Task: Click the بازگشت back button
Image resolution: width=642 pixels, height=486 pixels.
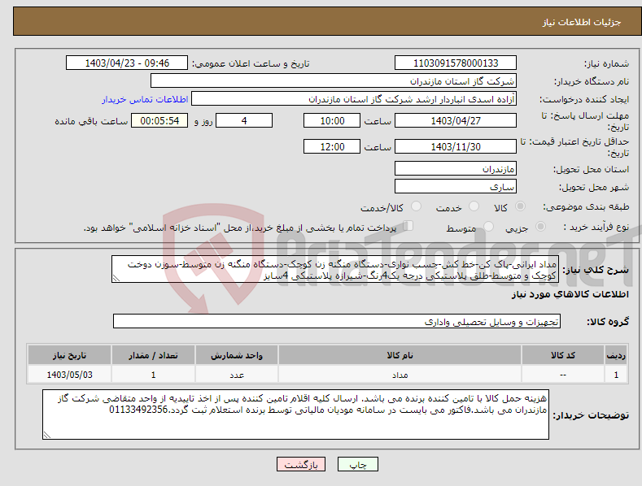Action: tap(301, 464)
